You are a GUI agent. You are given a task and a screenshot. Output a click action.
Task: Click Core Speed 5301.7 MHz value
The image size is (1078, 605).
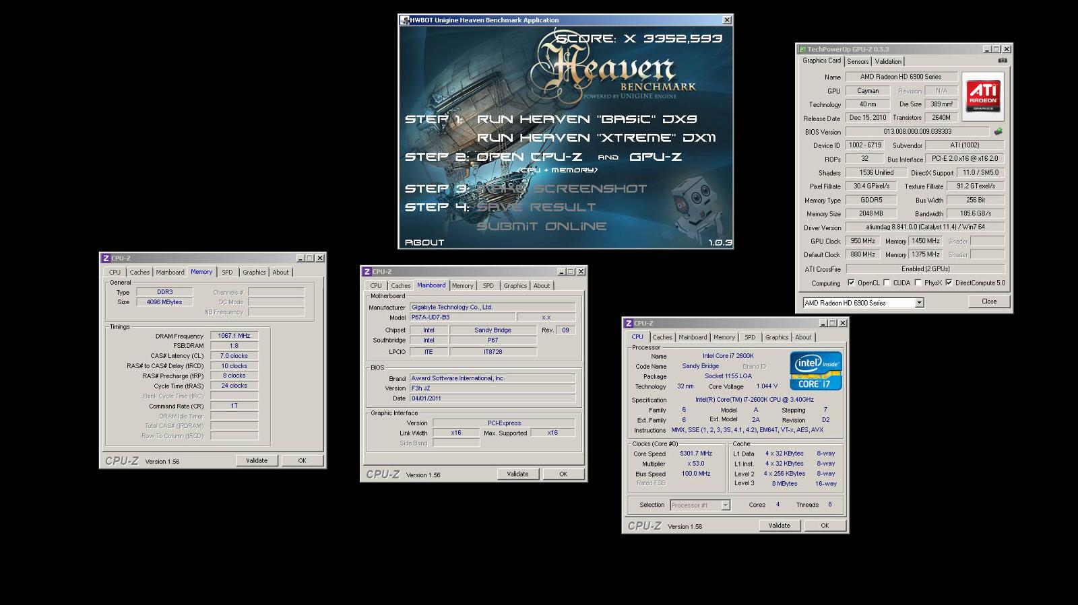(x=696, y=454)
